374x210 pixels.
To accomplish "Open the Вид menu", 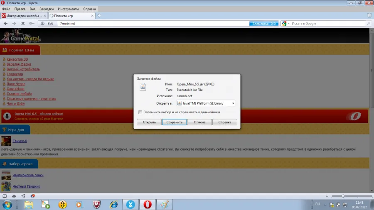I will pyautogui.click(x=32, y=9).
